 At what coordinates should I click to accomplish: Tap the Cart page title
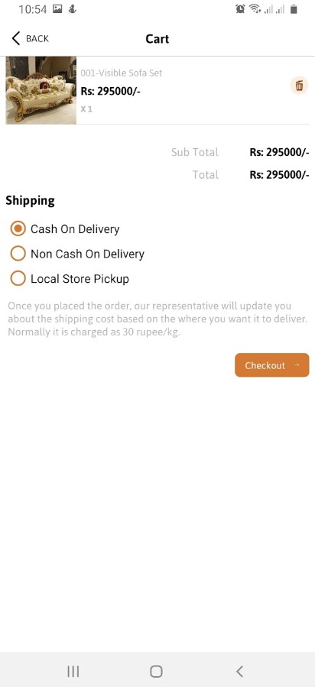(157, 38)
